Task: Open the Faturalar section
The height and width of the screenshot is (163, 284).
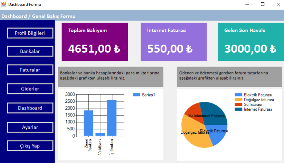Action: click(x=30, y=70)
